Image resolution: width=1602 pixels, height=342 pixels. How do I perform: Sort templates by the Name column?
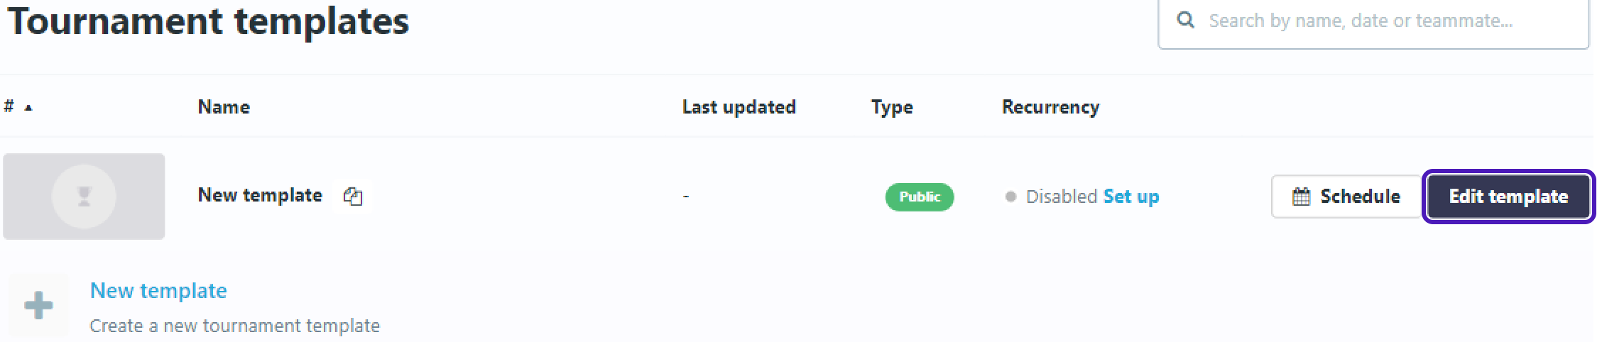(223, 107)
